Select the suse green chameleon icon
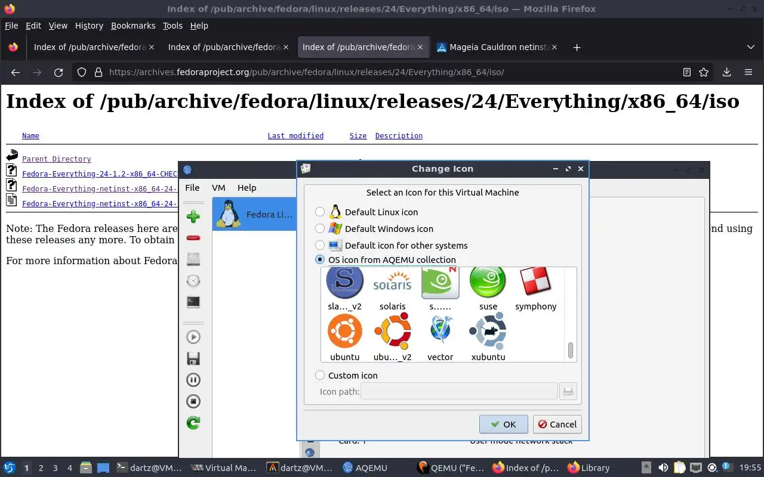 tap(488, 289)
